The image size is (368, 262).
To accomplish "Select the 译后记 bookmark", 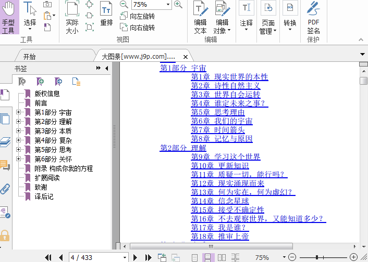I will 44,197.
